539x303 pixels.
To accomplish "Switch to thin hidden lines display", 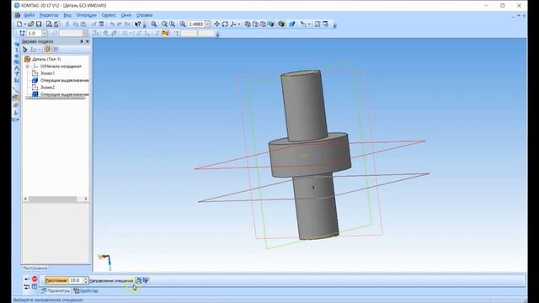I will click(x=264, y=24).
